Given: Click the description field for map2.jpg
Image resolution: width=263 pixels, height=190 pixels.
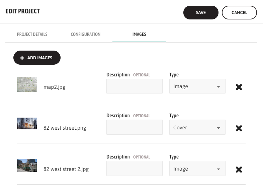Looking at the screenshot, I should 134,86.
